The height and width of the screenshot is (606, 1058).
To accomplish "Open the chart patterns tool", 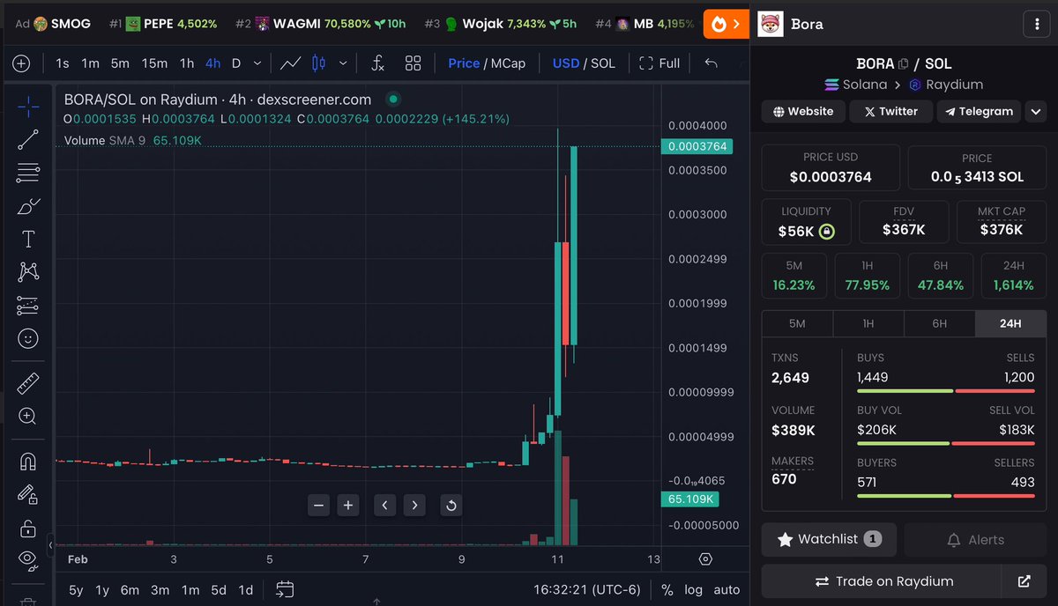I will coord(28,272).
